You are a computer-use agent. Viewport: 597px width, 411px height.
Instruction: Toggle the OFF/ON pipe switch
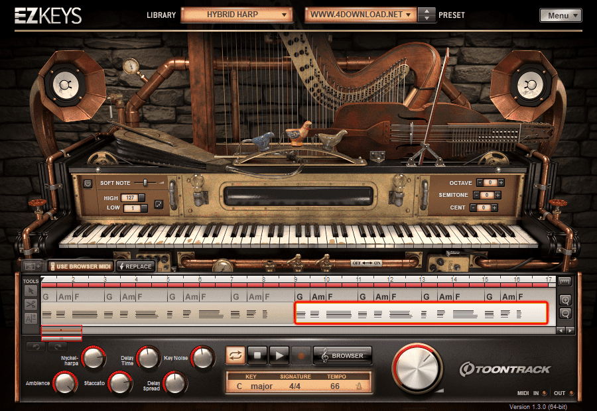pyautogui.click(x=366, y=263)
